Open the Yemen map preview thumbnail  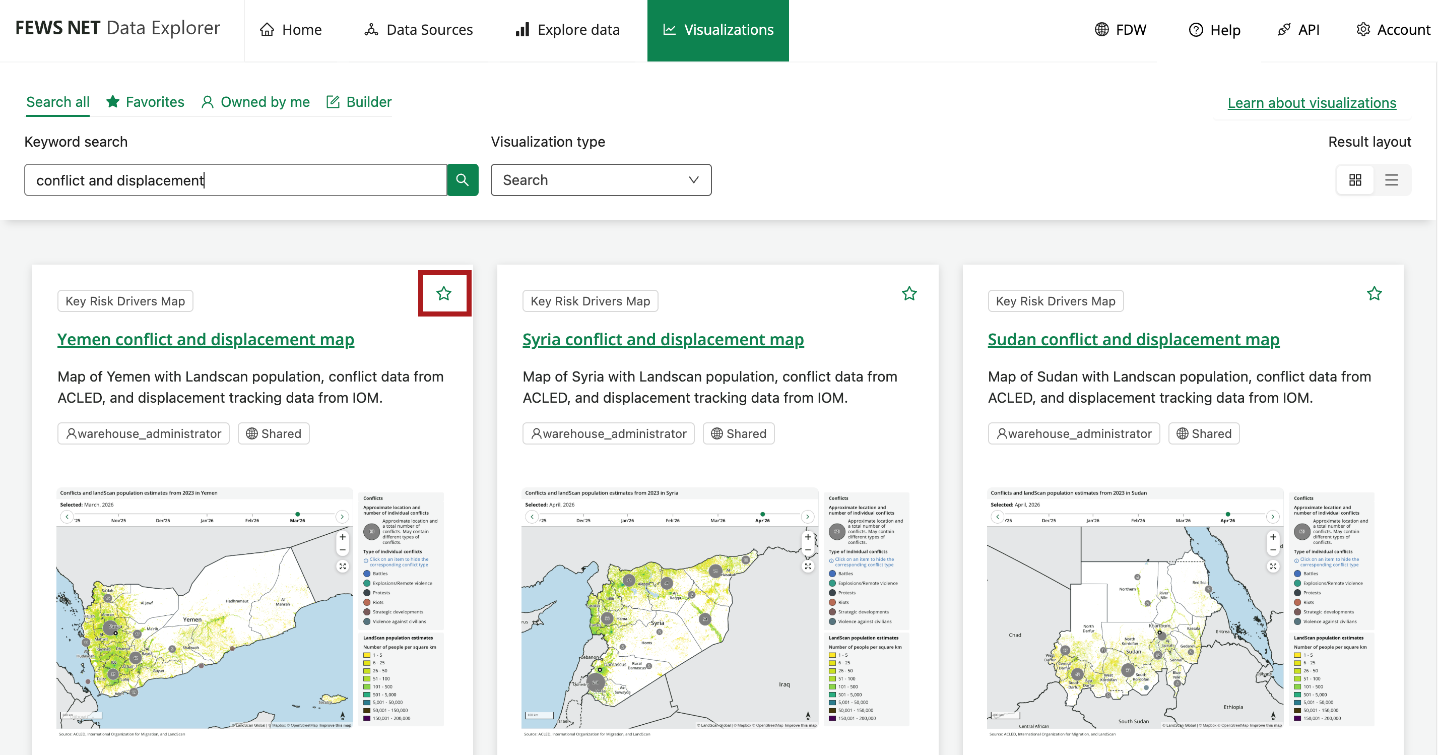[x=250, y=612]
